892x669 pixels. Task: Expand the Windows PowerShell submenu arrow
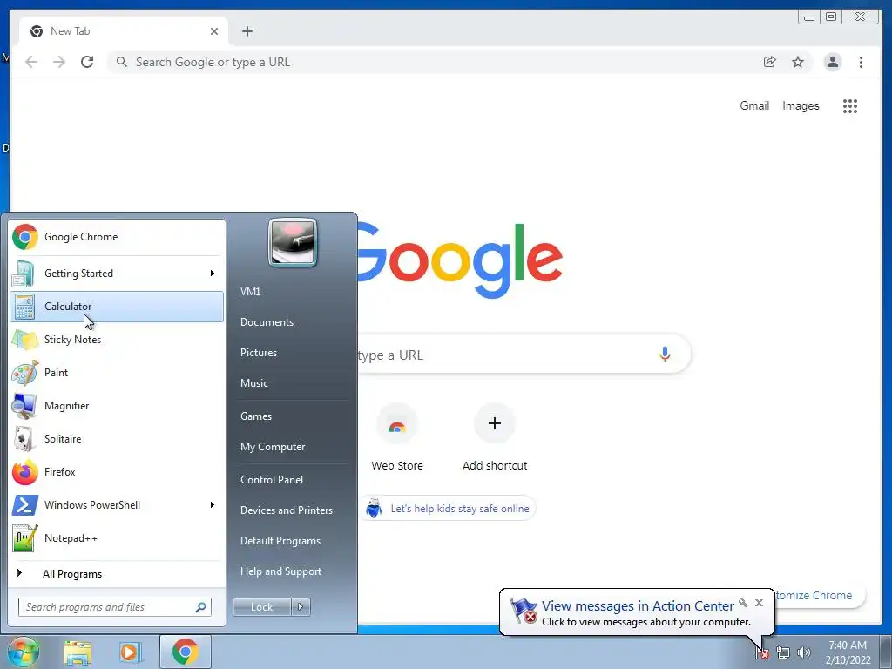(x=213, y=504)
